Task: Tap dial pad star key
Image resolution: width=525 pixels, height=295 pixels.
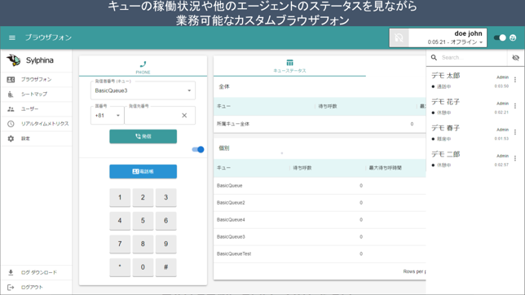Action: (120, 266)
